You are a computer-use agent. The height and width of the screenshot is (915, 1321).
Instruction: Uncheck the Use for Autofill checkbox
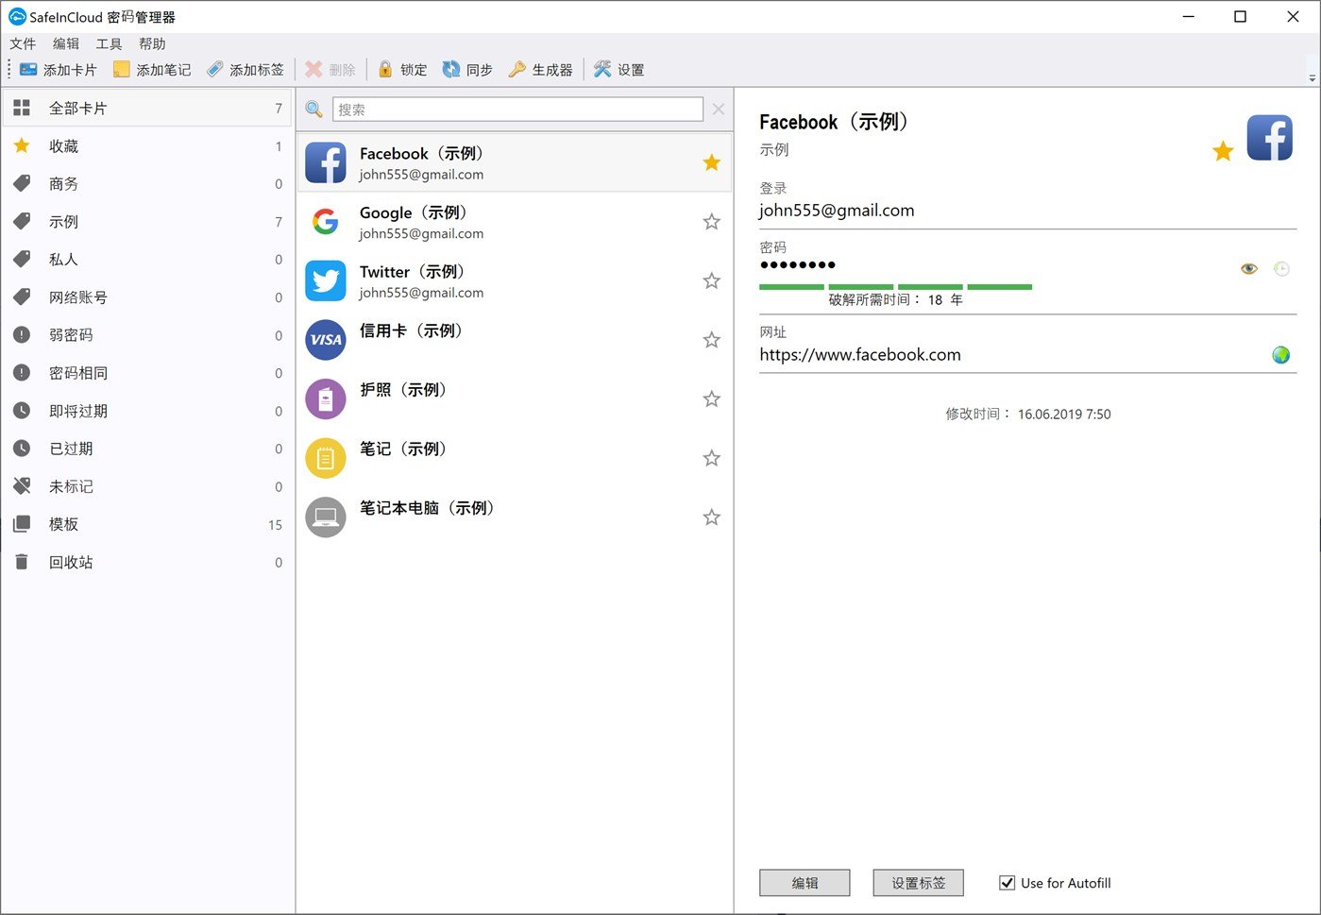pos(1007,882)
